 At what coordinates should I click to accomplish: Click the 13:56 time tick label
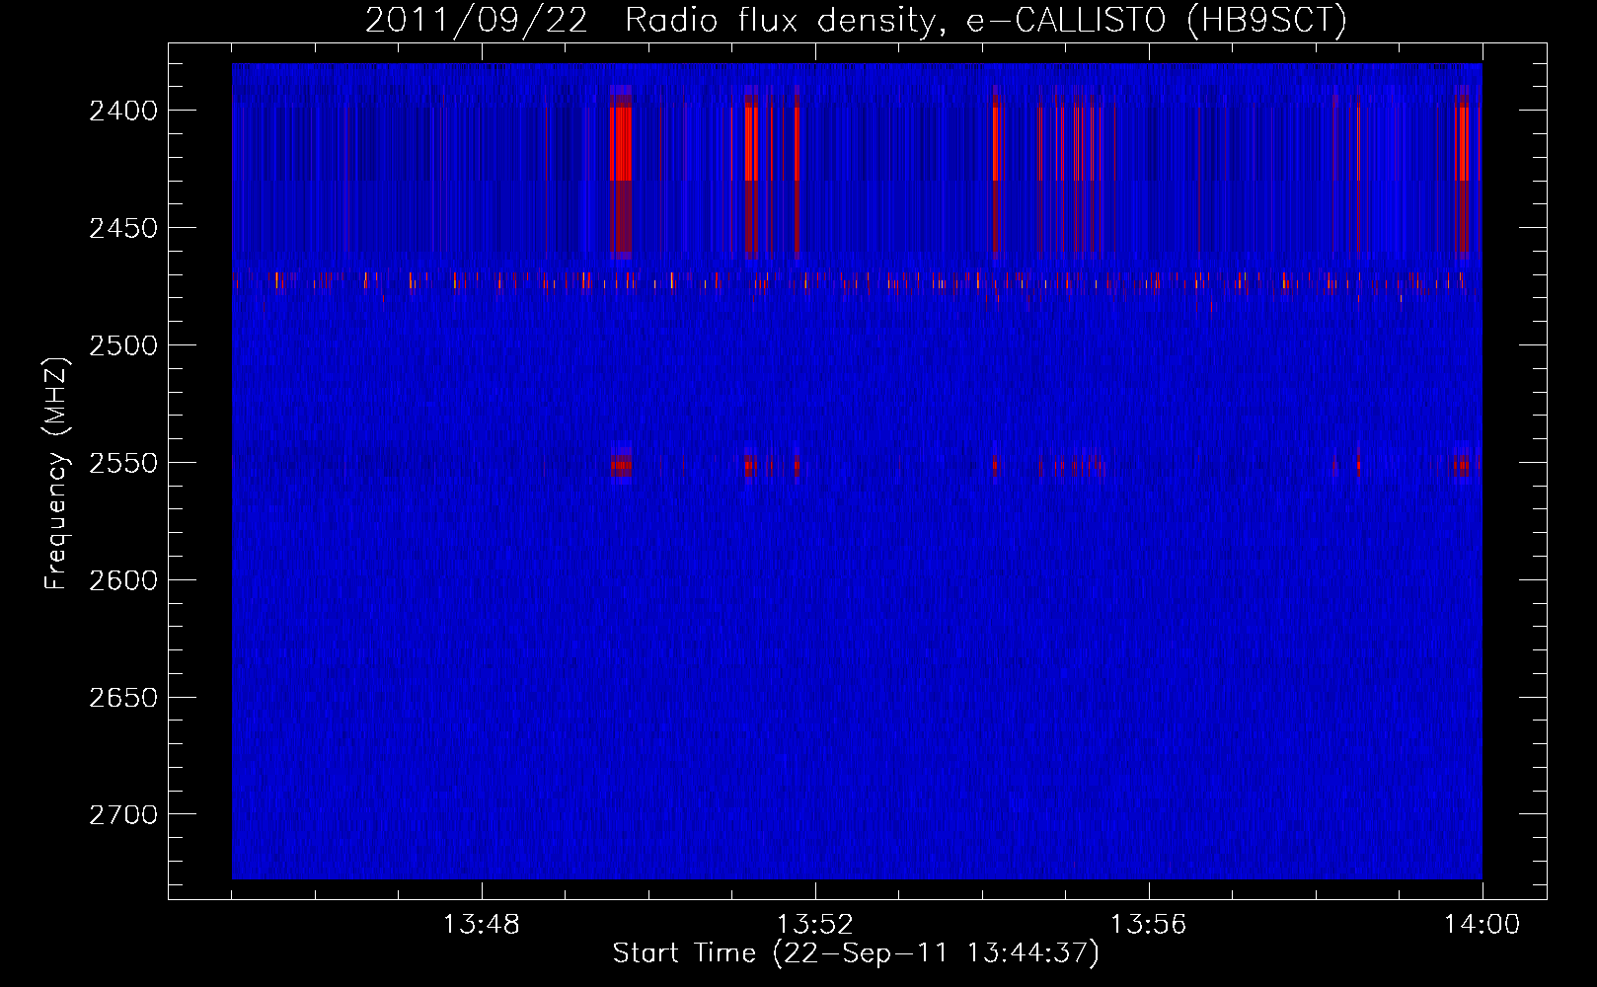click(x=1149, y=925)
